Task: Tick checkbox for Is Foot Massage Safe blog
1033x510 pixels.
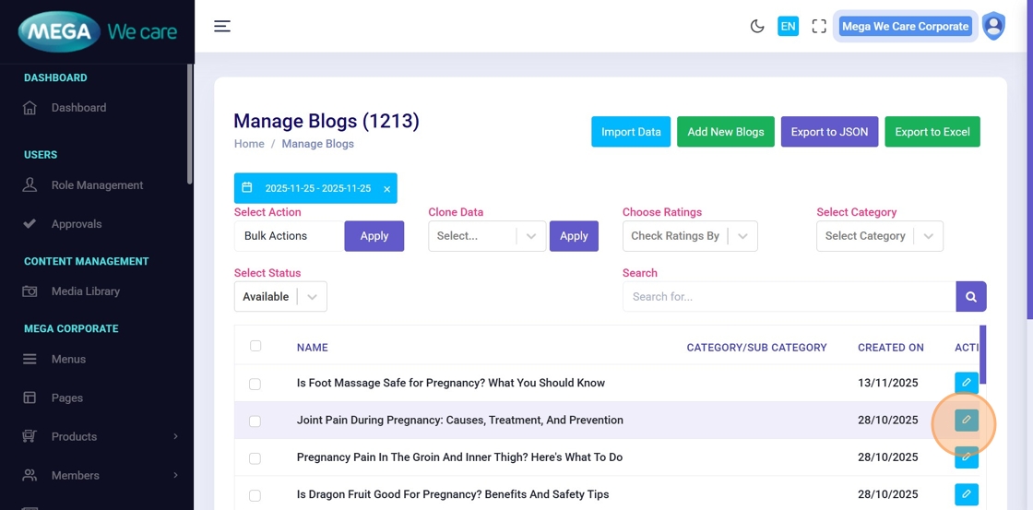Action: 255,384
